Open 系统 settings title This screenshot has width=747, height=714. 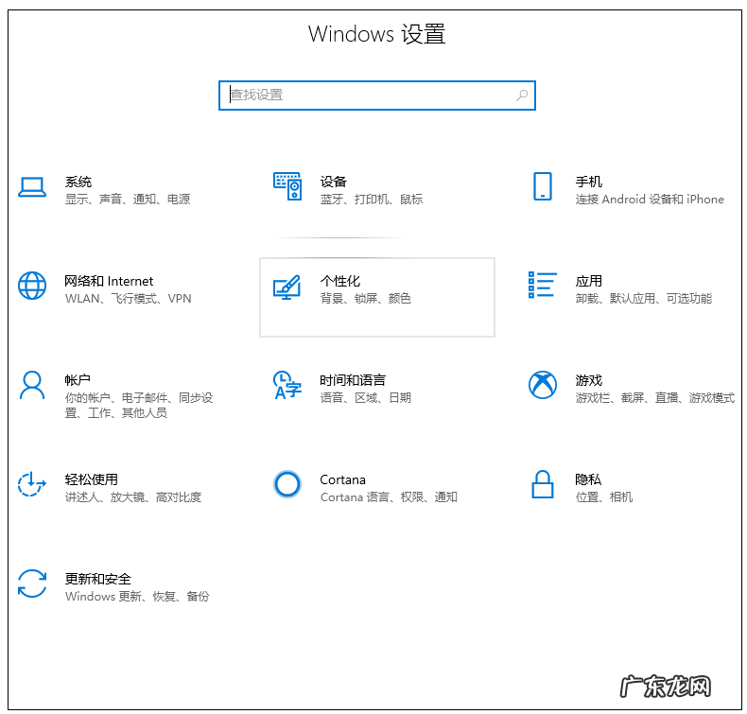pos(78,182)
